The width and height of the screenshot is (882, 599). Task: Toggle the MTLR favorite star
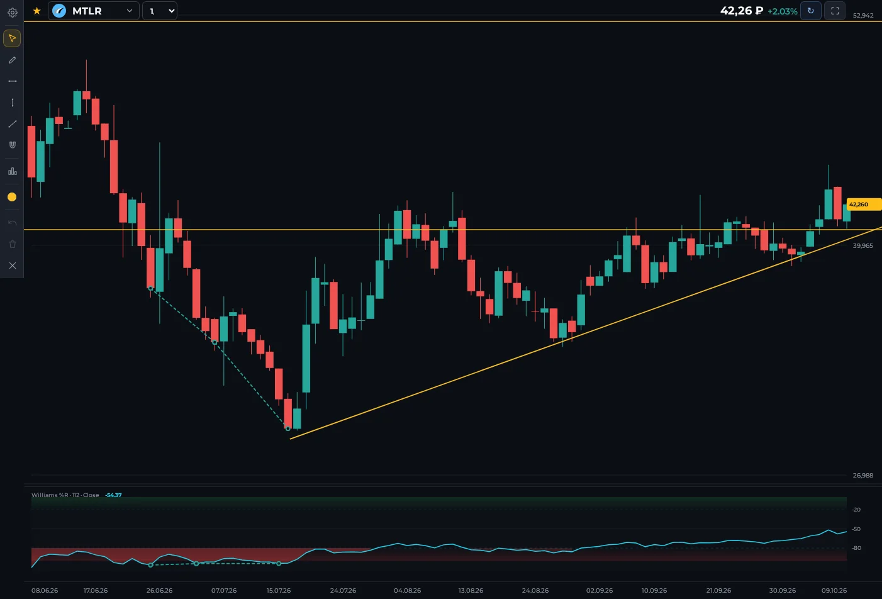(36, 11)
